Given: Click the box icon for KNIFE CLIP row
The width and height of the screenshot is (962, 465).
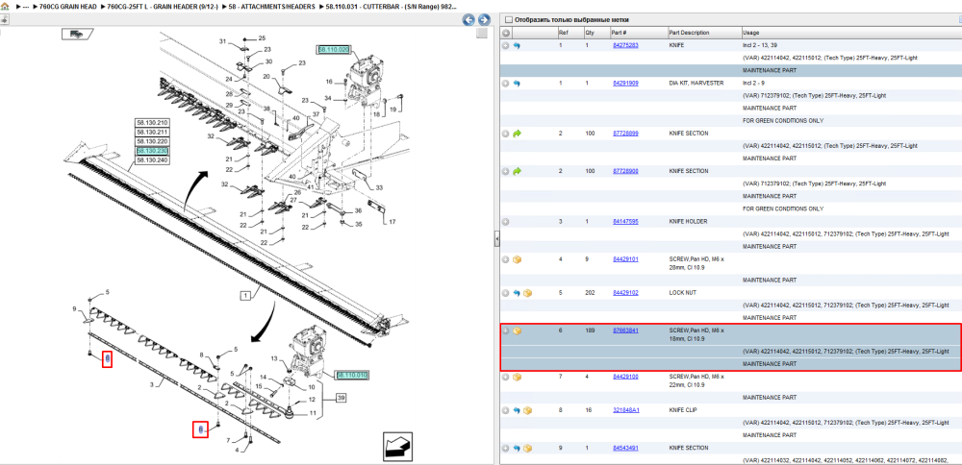Looking at the screenshot, I should click(x=527, y=410).
